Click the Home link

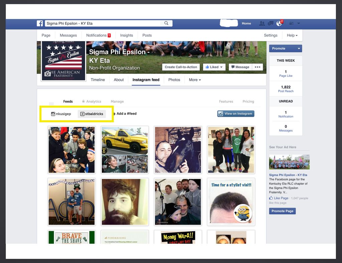tap(246, 23)
